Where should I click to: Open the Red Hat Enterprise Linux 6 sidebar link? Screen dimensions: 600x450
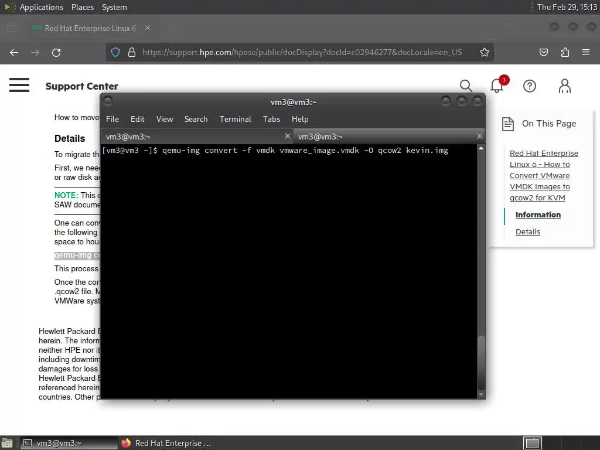pyautogui.click(x=544, y=175)
